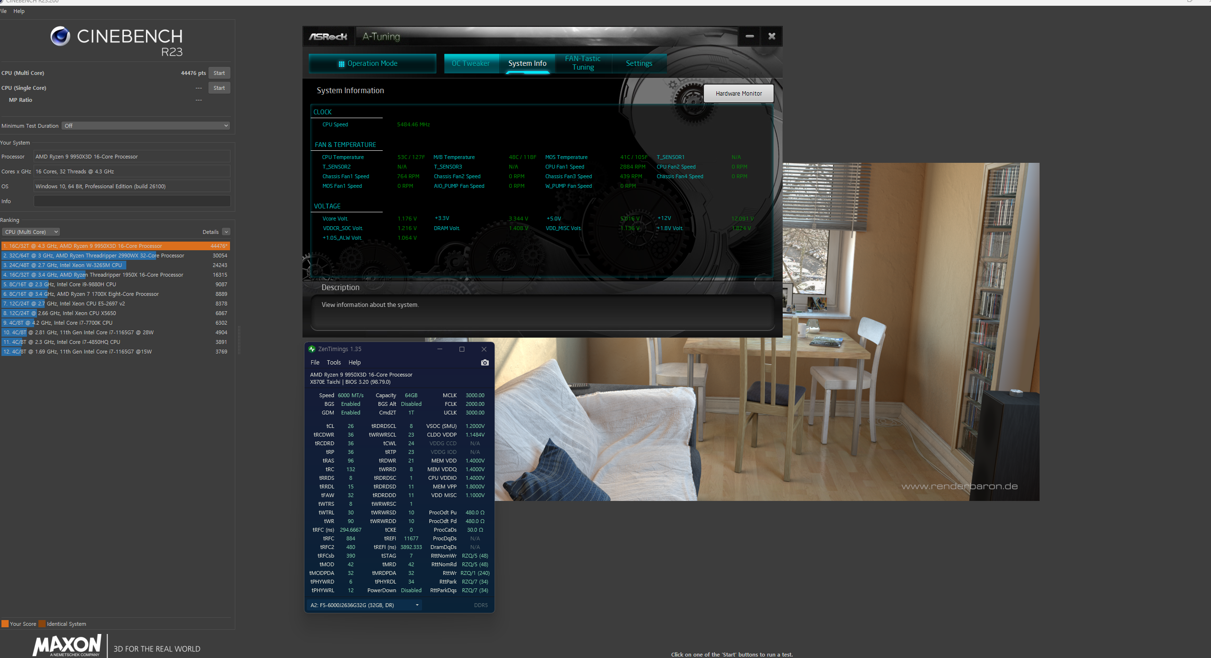
Task: Click the Info input field
Action: (x=132, y=201)
